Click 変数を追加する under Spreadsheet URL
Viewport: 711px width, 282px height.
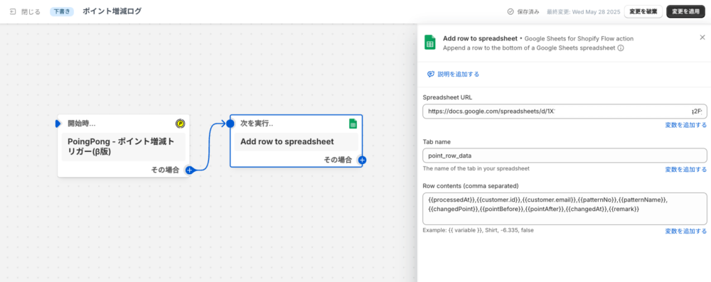(685, 125)
